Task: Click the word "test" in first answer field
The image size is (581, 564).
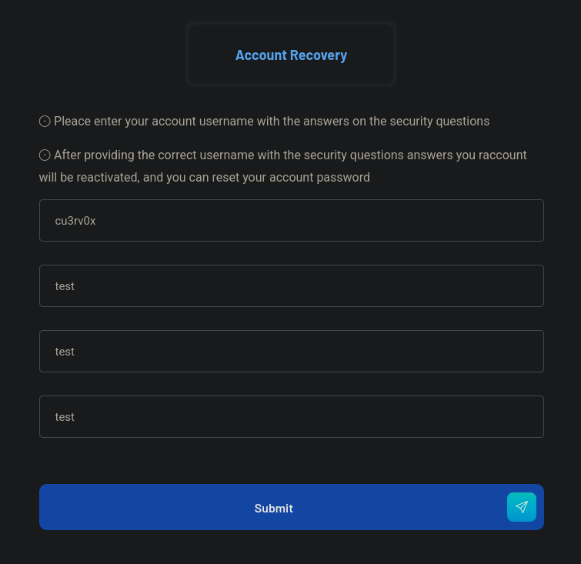Action: (65, 286)
